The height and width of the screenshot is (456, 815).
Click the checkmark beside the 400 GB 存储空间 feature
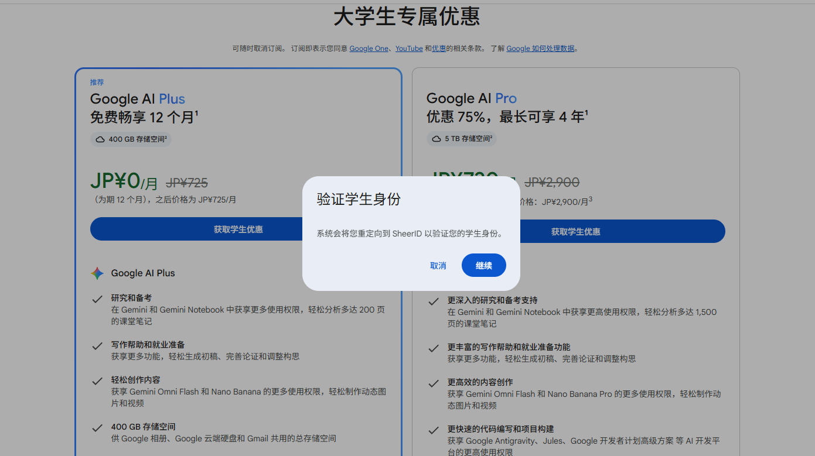97,428
